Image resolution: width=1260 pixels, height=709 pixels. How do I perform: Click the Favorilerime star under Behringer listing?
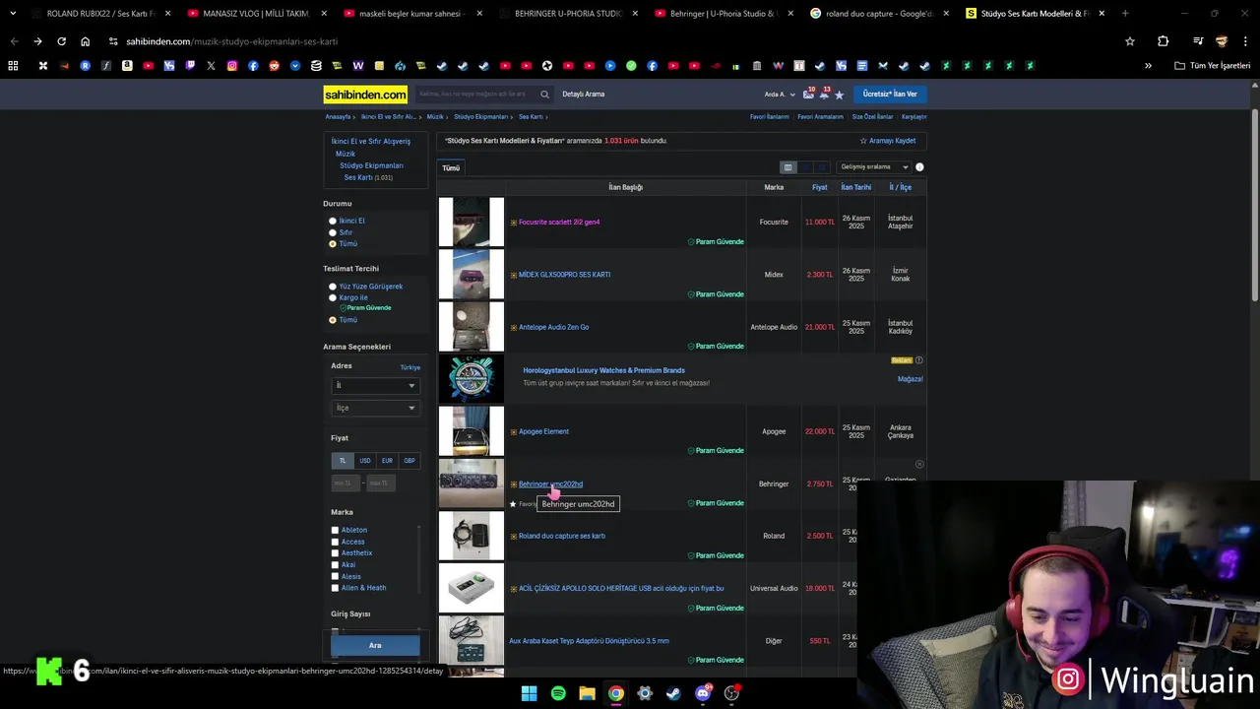[513, 504]
